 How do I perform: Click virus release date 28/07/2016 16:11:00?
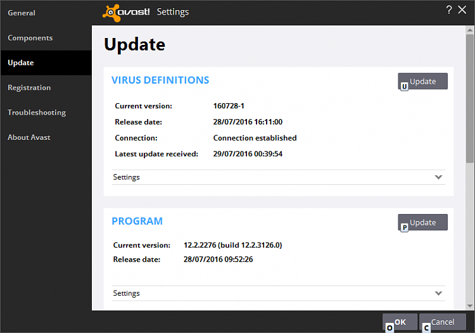[x=248, y=122]
